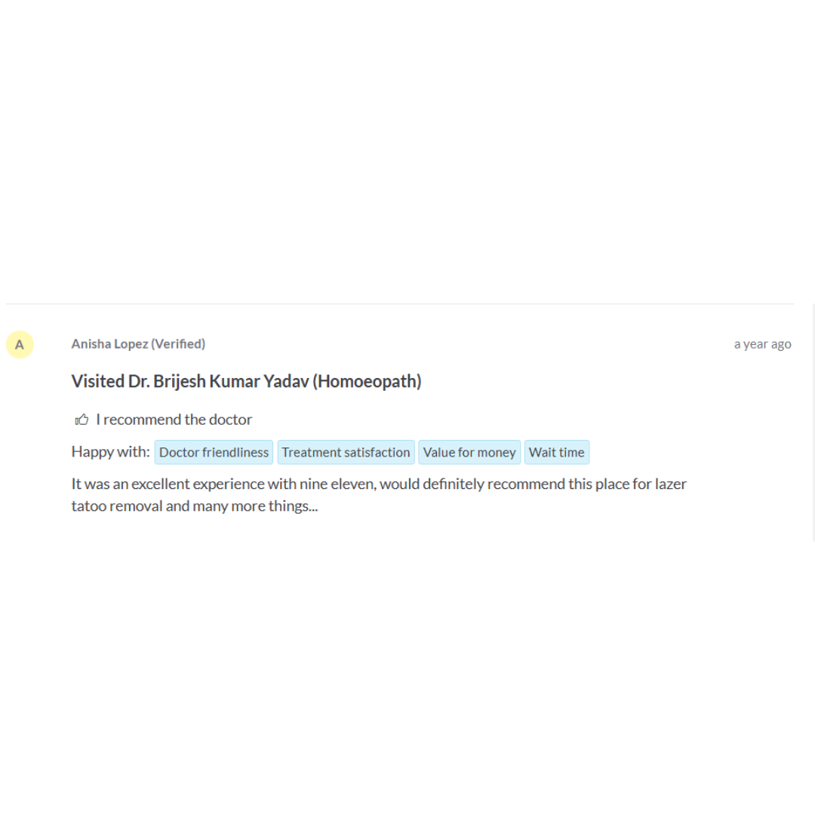Click "I recommend the doctor" text
Image resolution: width=815 pixels, height=815 pixels.
174,420
